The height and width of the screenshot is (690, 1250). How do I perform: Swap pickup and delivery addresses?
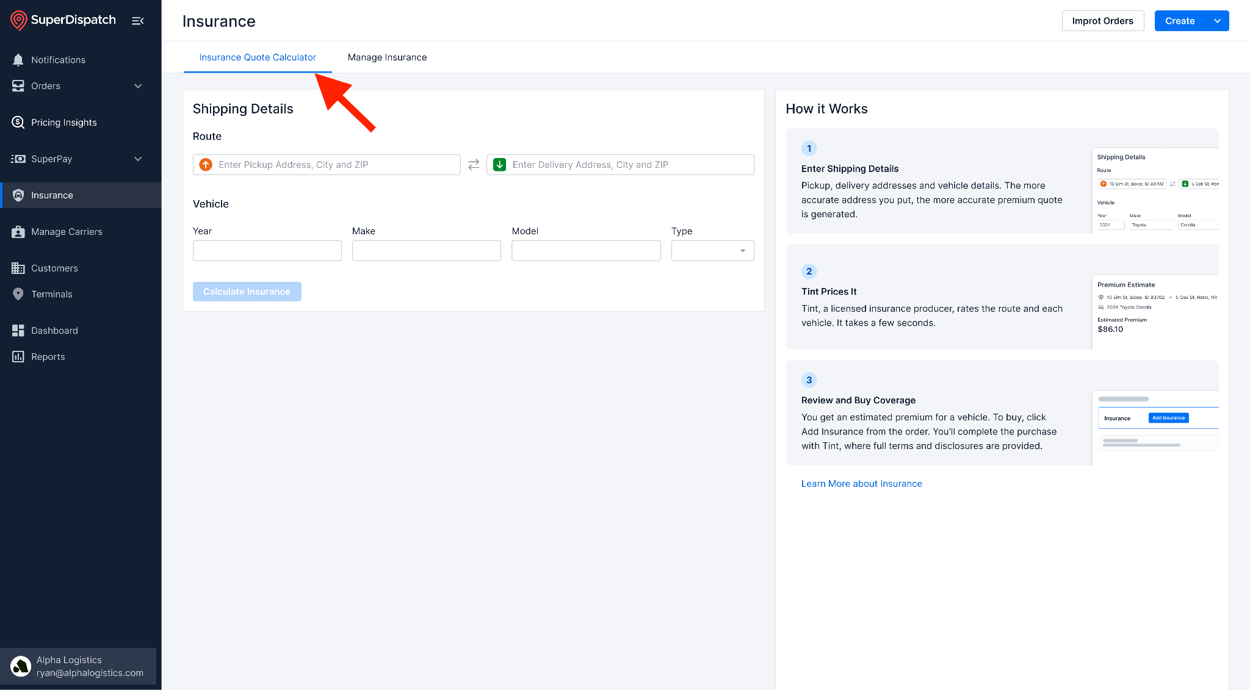(x=474, y=165)
